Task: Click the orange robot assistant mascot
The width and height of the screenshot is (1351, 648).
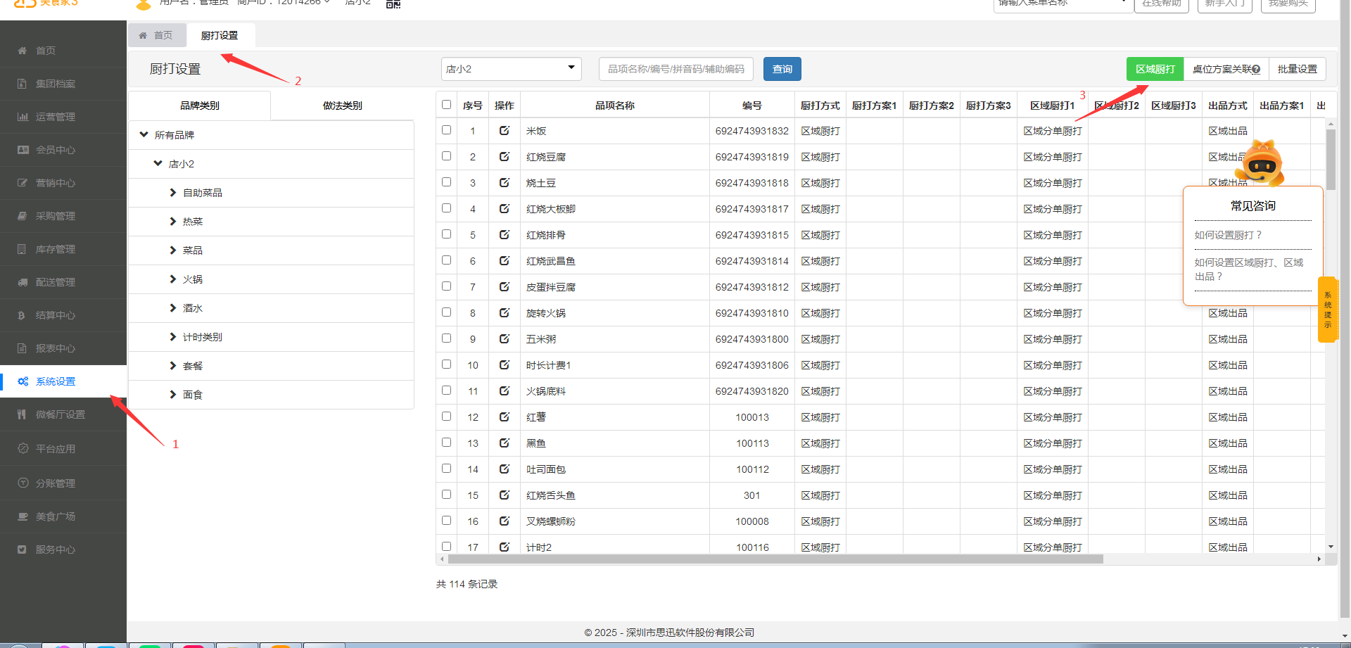Action: 1262,163
